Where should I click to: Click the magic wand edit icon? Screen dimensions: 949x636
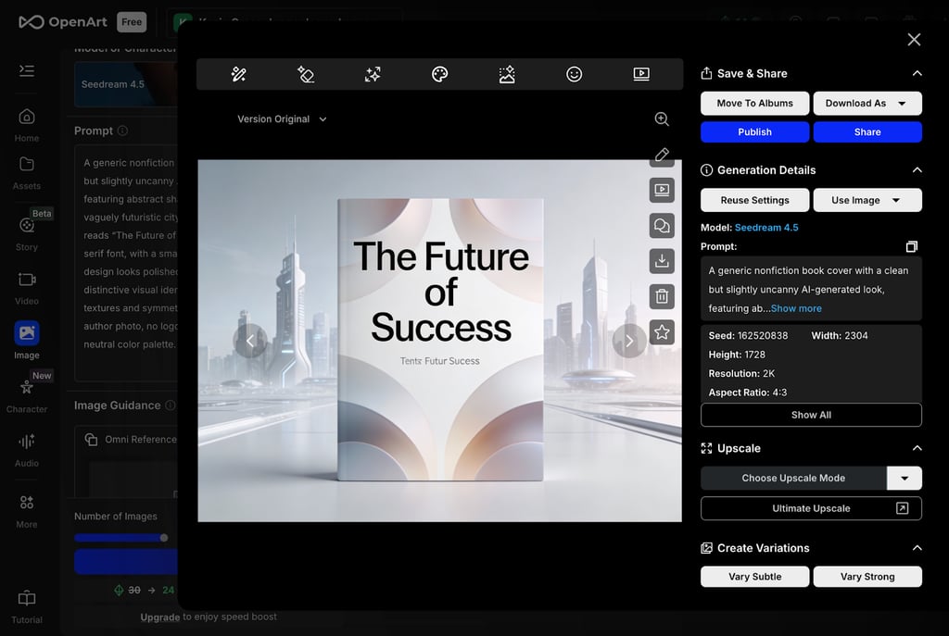238,74
